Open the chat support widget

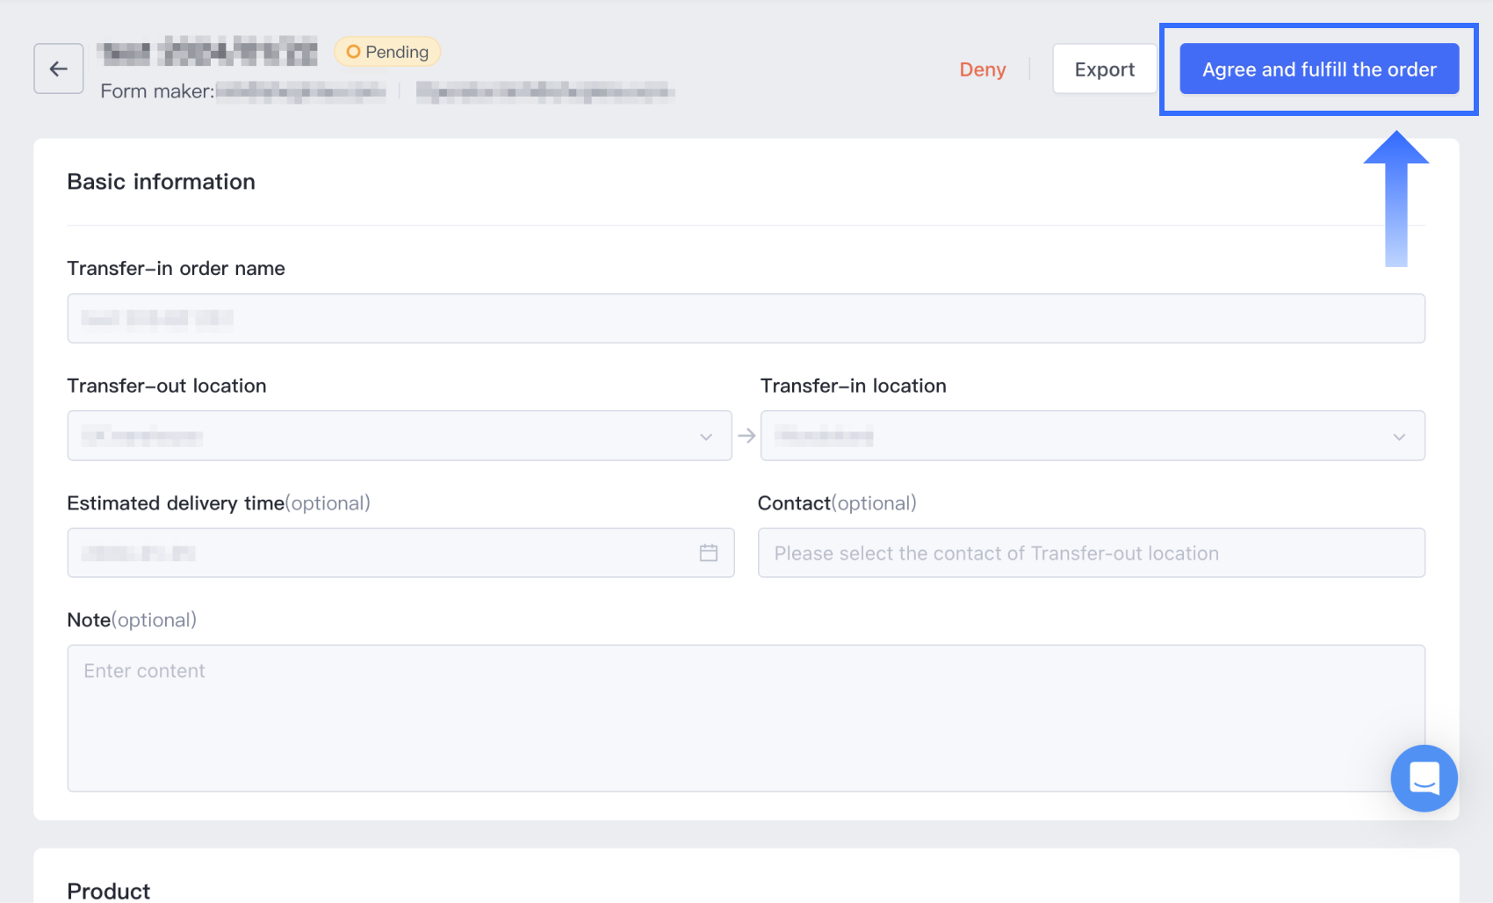pyautogui.click(x=1424, y=778)
